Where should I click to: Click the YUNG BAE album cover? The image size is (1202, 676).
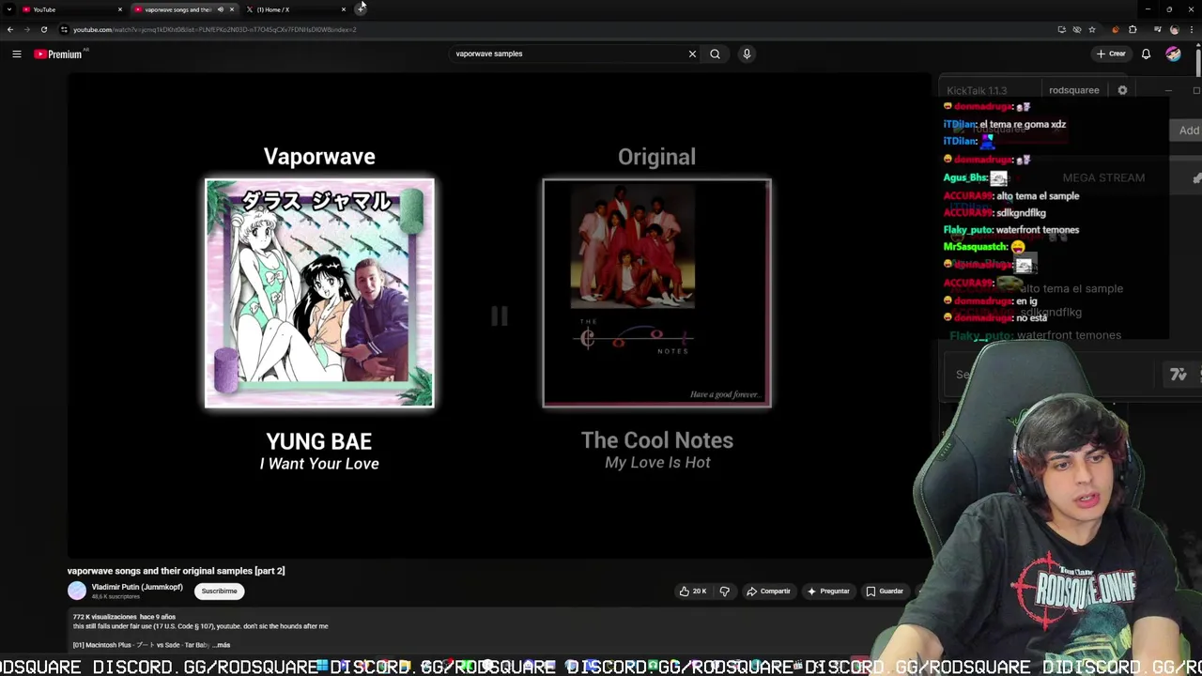(x=319, y=293)
